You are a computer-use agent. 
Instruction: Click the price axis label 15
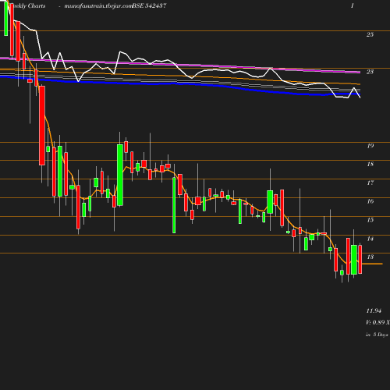coord(370,220)
